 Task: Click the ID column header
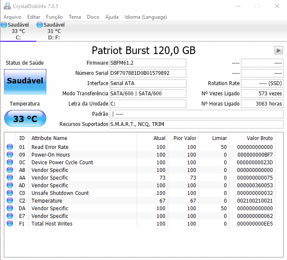[22, 138]
